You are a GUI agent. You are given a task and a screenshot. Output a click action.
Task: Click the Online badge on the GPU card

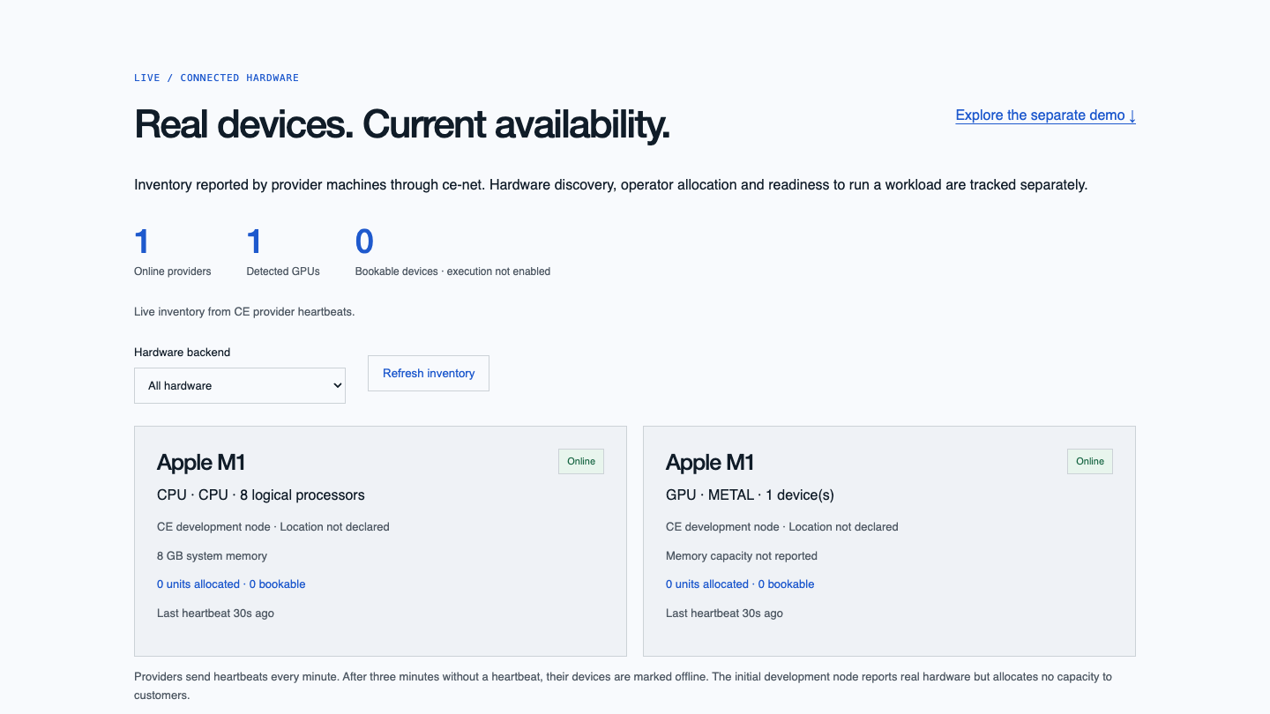coord(1090,461)
